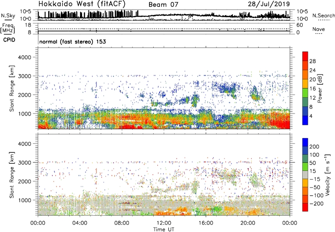335x232 pixels.
Task: Select the Slant Range label of the velocity panel
Action: 12,175
